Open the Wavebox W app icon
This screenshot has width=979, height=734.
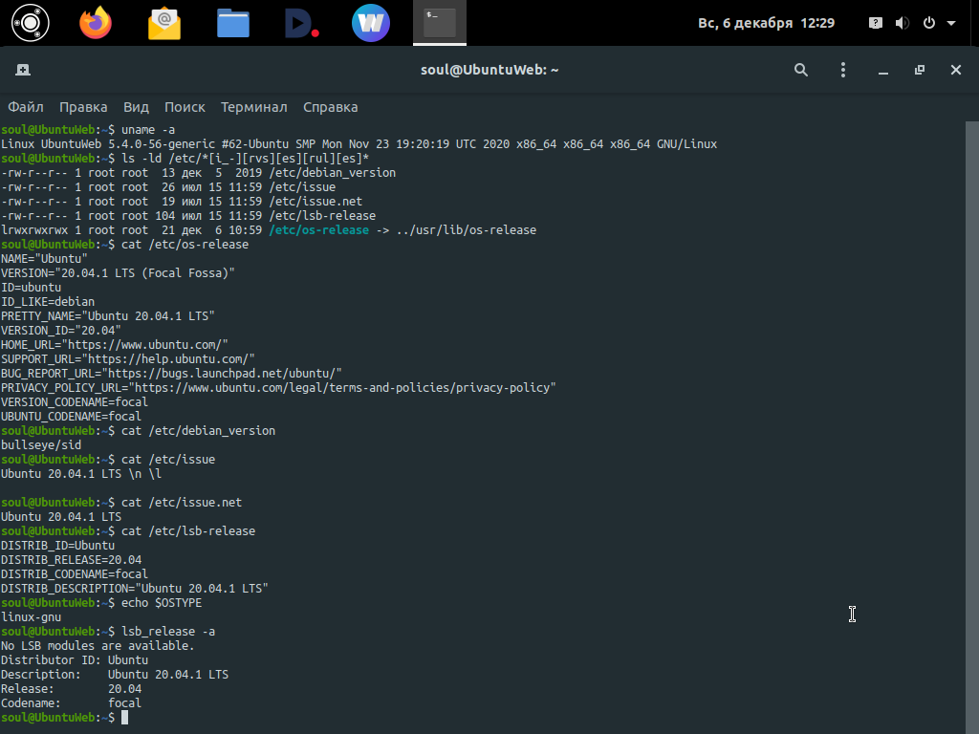pyautogui.click(x=371, y=23)
